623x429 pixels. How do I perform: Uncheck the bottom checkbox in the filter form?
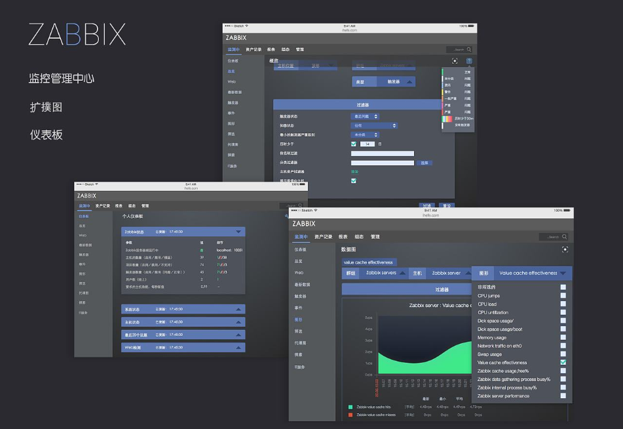(354, 180)
